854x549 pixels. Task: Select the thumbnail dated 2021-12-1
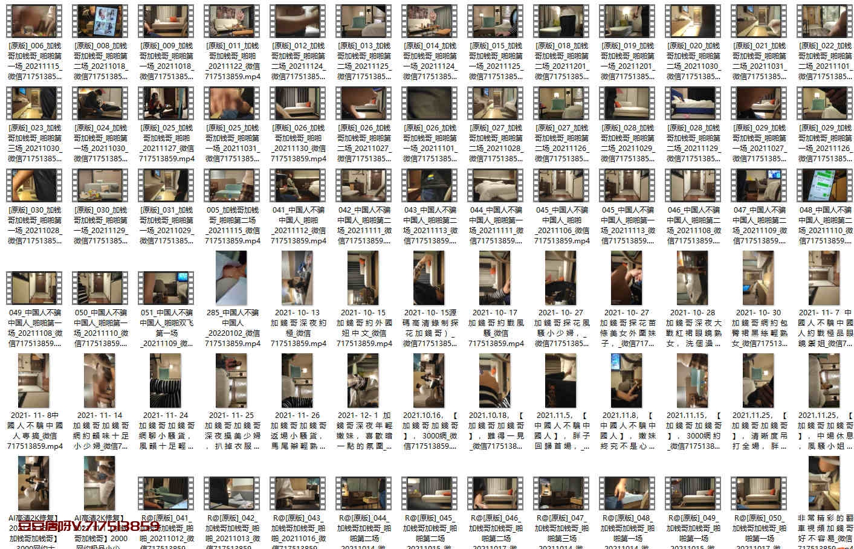(x=364, y=381)
